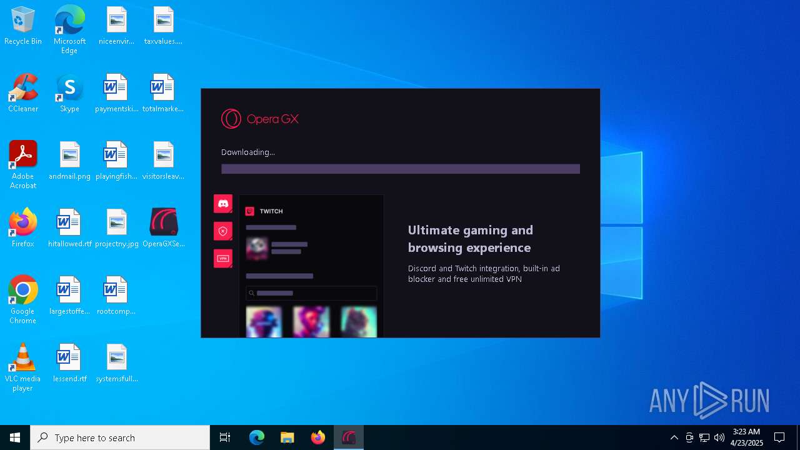This screenshot has width=800, height=450.
Task: Launch the Google Chrome desktop shortcut
Action: (23, 300)
